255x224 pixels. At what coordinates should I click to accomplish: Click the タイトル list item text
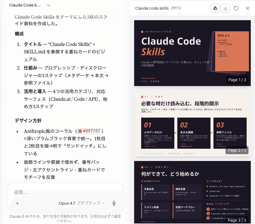coord(65,52)
